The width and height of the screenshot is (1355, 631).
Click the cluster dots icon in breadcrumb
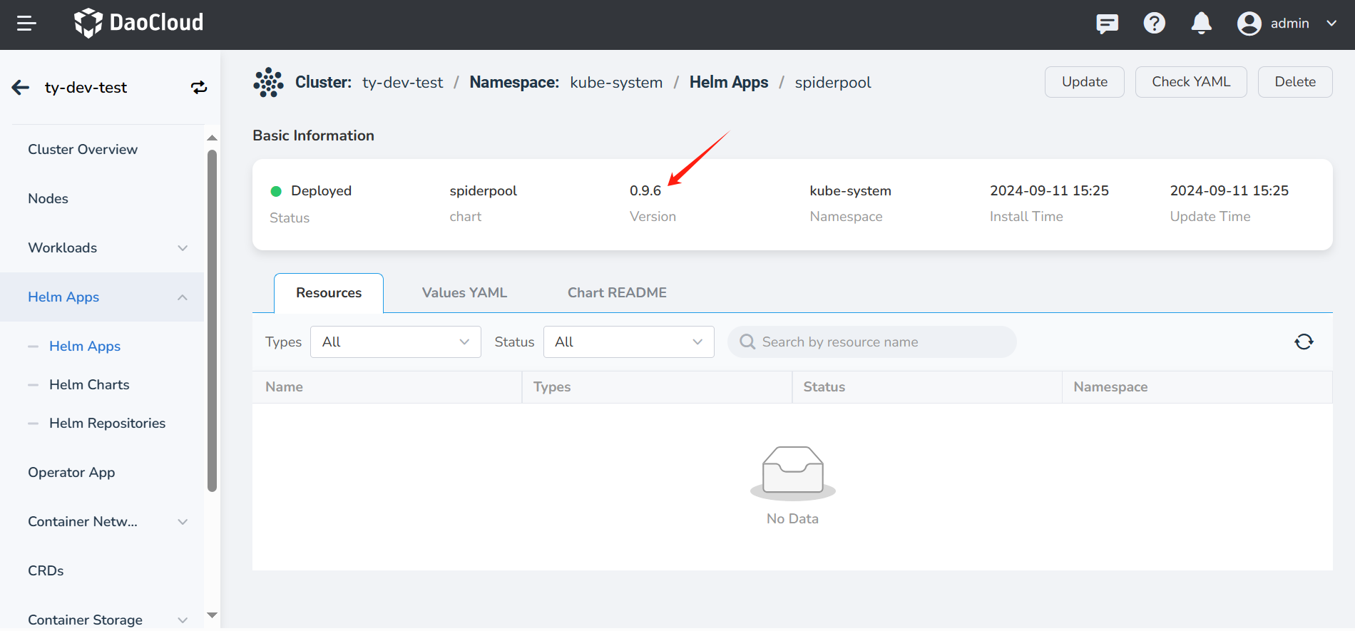pyautogui.click(x=268, y=83)
